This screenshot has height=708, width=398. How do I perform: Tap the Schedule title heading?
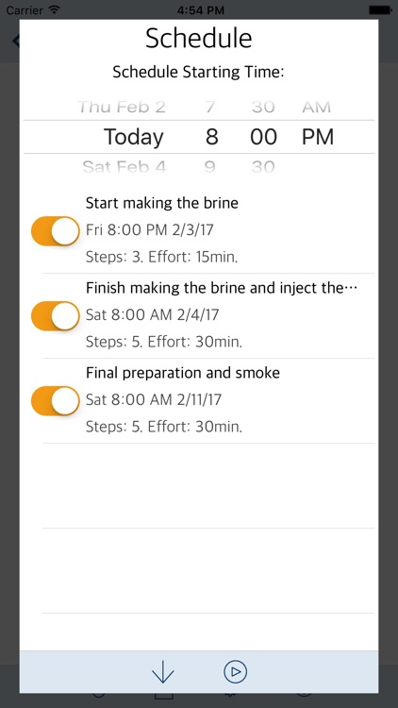[x=199, y=39]
